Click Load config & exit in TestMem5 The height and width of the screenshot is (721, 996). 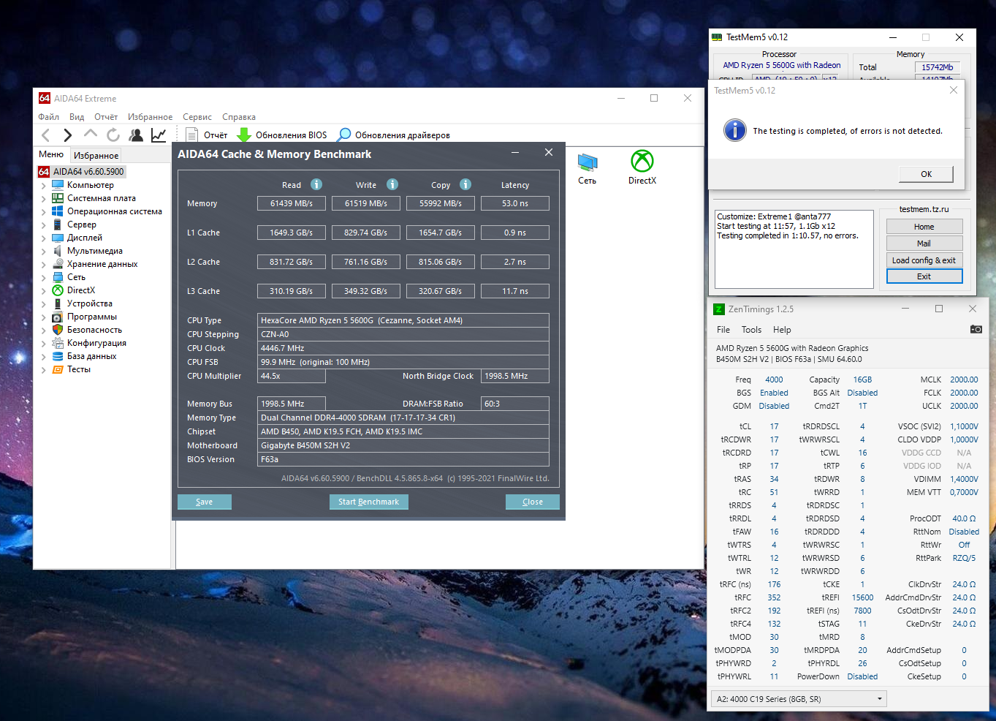tap(924, 260)
